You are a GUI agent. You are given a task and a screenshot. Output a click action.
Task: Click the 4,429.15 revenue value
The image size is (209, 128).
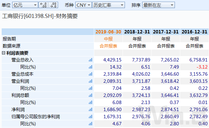coord(112,60)
